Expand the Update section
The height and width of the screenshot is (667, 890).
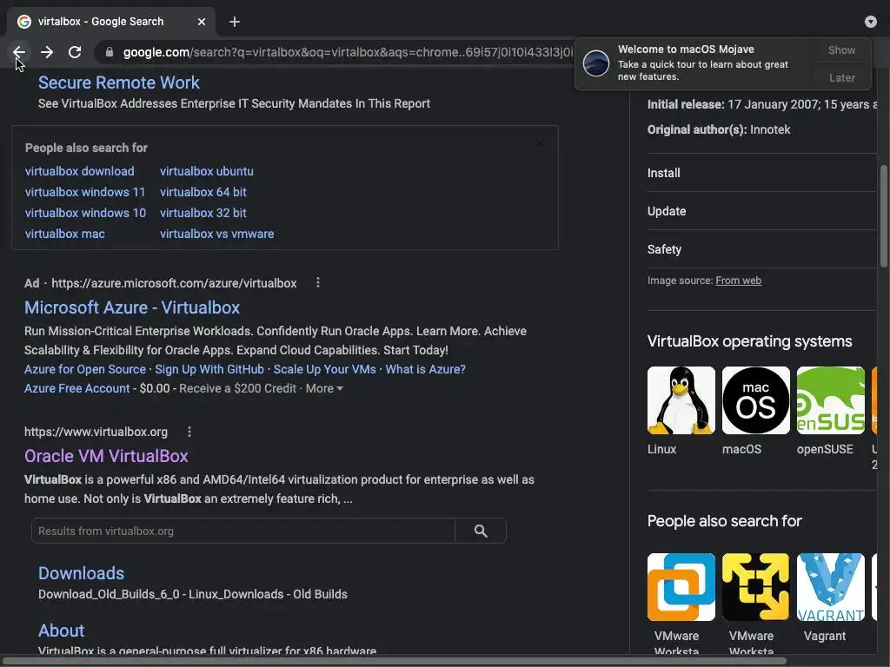tap(762, 211)
